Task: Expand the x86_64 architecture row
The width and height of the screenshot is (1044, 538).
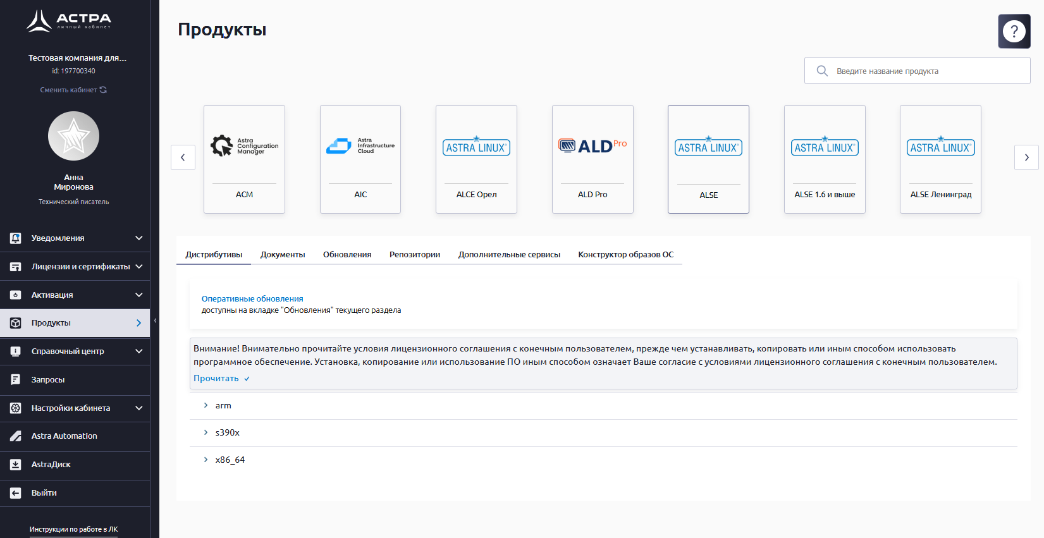Action: 206,460
